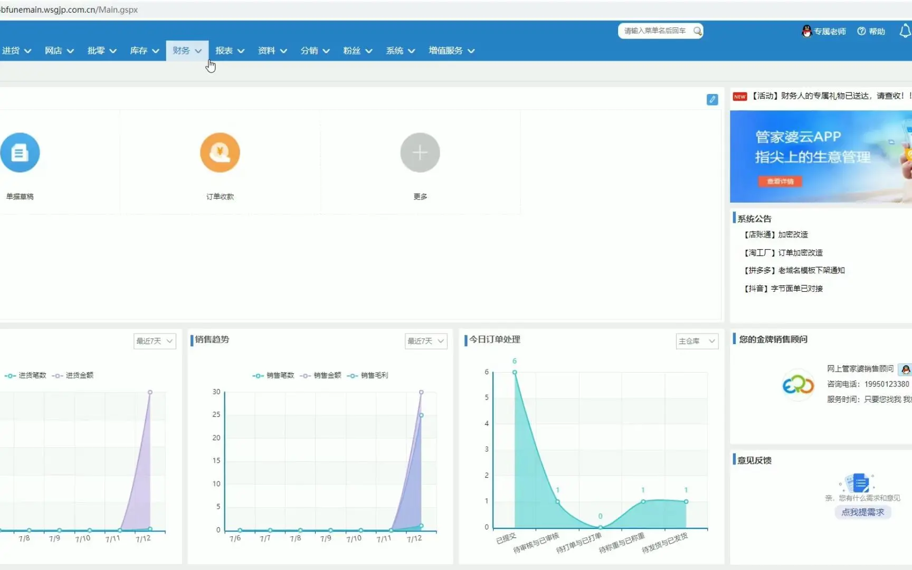Toggle 进货笔数 legend series

click(x=25, y=375)
